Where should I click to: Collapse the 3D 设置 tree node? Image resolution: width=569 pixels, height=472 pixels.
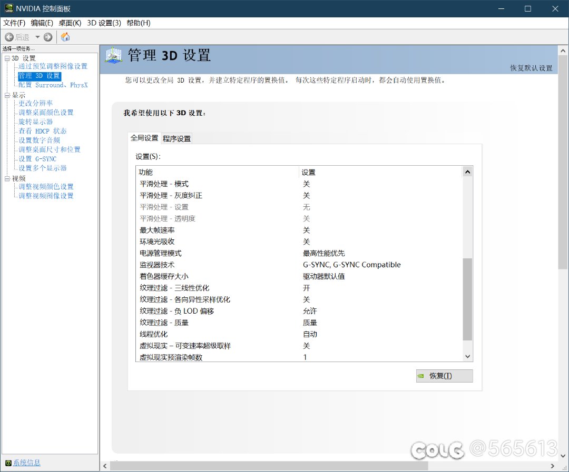7,58
